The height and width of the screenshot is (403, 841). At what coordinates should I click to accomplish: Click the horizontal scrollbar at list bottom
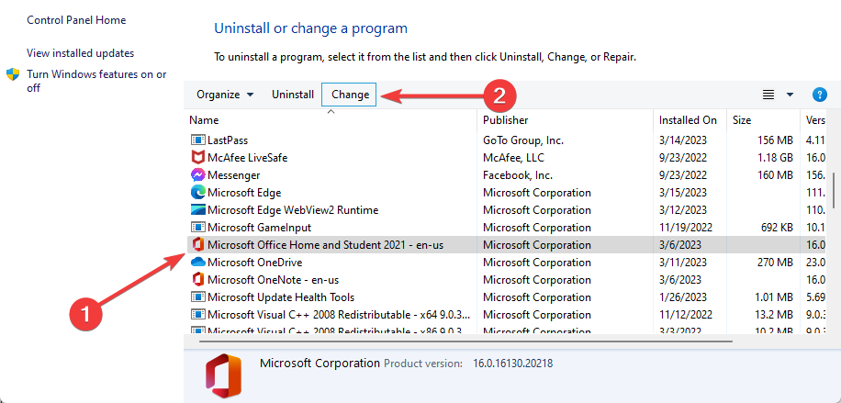click(x=465, y=341)
